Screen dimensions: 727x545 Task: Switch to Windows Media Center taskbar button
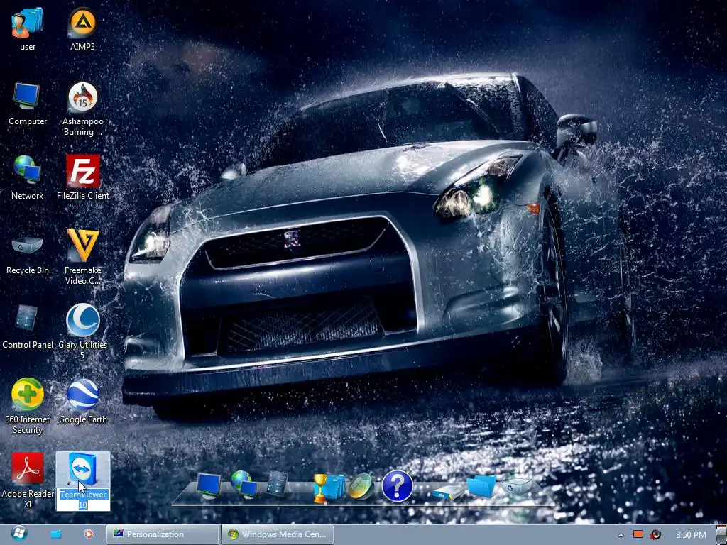[278, 534]
